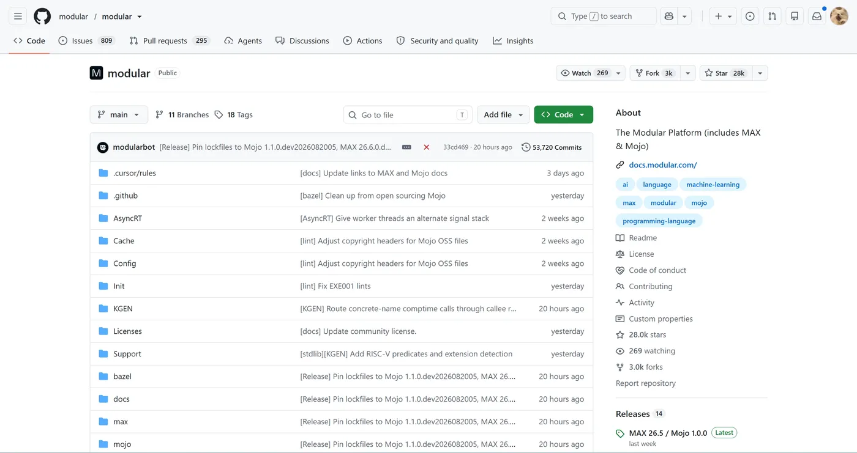Expand Copilot options dropdown arrow
This screenshot has height=453, width=857.
pos(684,17)
